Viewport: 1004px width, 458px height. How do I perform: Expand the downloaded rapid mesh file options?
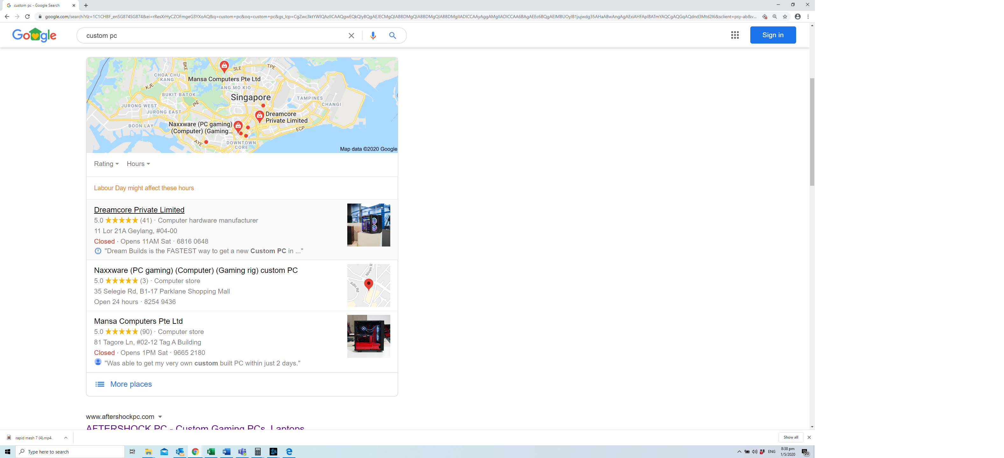[x=66, y=437]
